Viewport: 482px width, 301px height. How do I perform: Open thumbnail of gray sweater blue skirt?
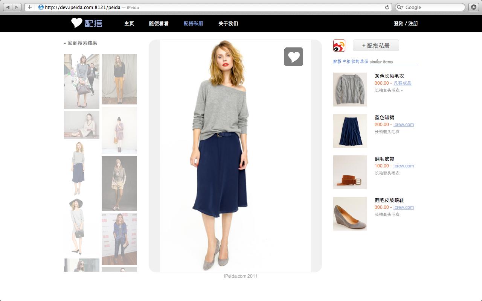[x=82, y=169]
